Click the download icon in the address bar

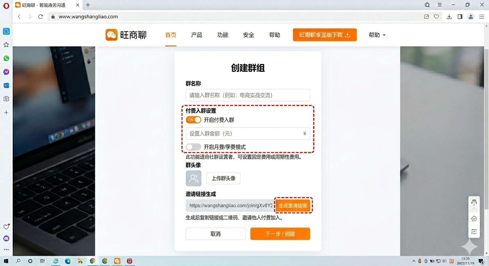[x=449, y=16]
